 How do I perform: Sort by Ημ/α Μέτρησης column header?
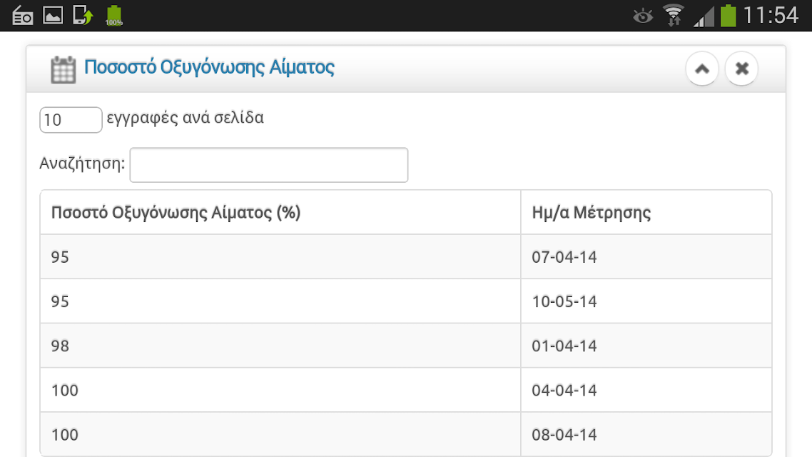click(646, 213)
